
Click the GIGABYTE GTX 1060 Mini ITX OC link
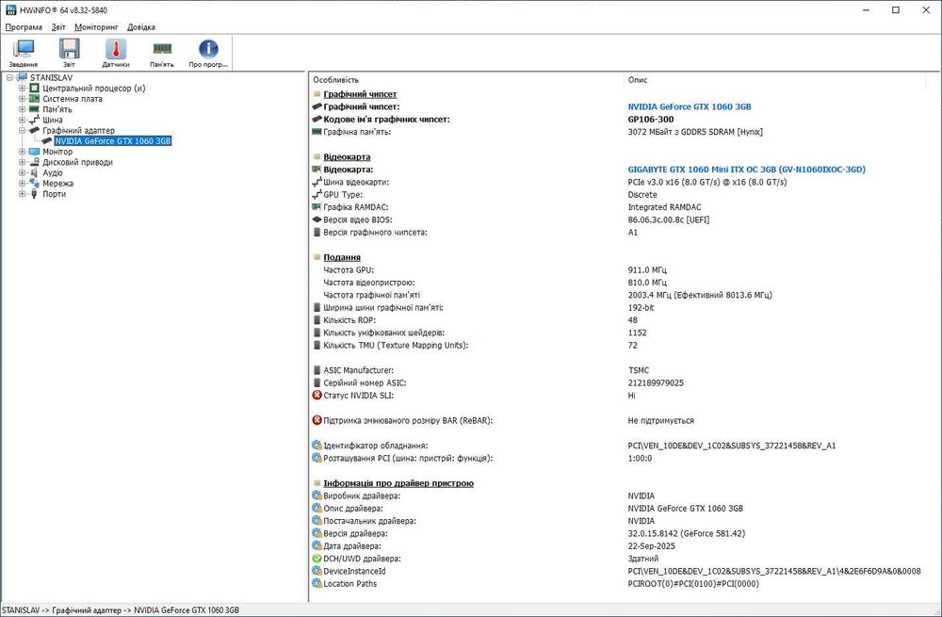(747, 170)
